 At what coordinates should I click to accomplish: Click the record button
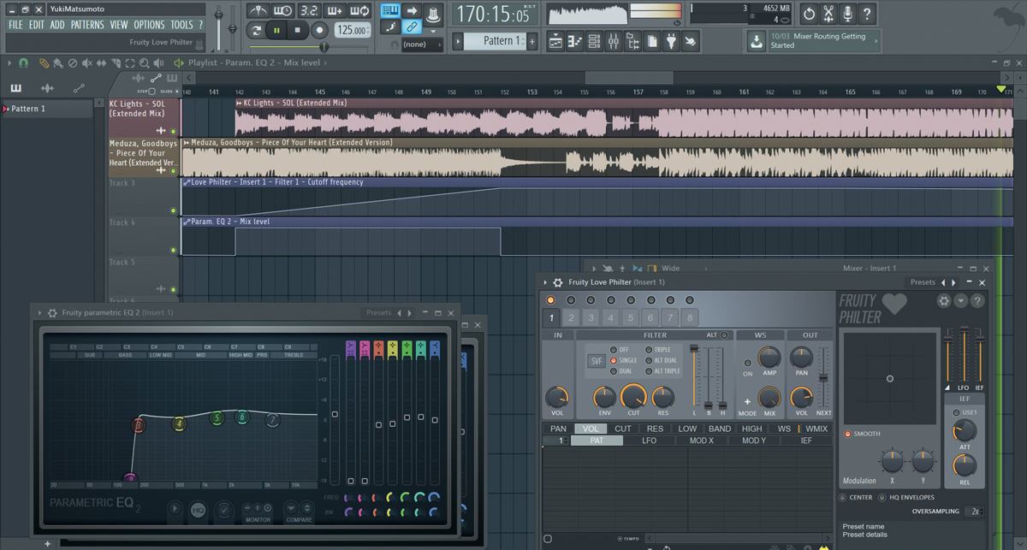pyautogui.click(x=319, y=30)
